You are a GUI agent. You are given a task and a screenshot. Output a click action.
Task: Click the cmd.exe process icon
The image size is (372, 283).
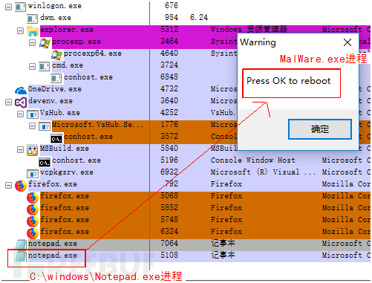[44, 66]
